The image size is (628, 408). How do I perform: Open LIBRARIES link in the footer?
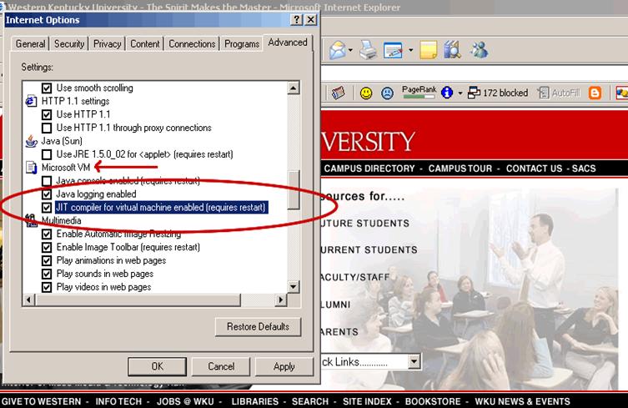click(254, 401)
